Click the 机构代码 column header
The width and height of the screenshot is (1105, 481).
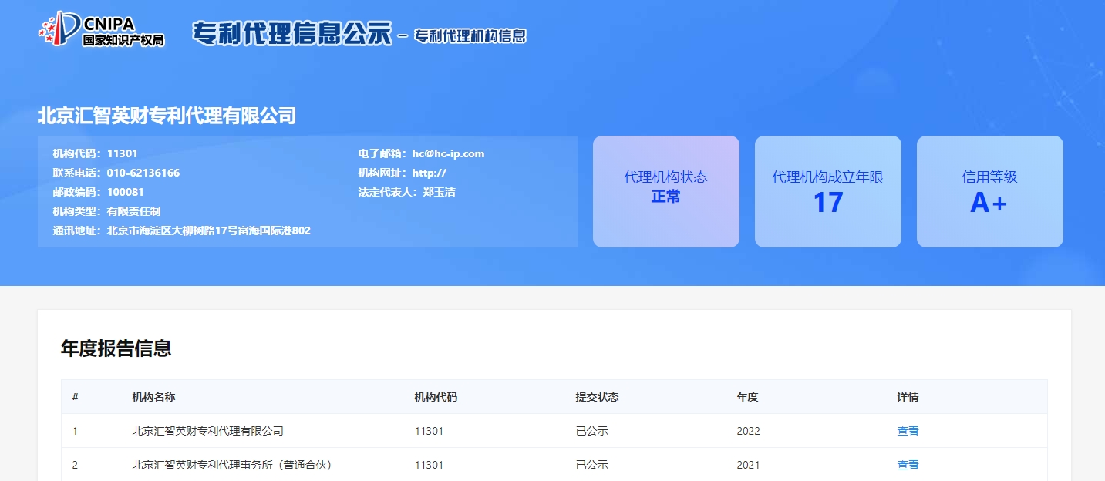(x=436, y=397)
